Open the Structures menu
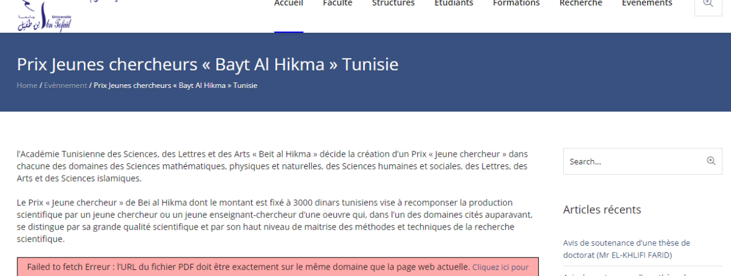 (x=393, y=4)
